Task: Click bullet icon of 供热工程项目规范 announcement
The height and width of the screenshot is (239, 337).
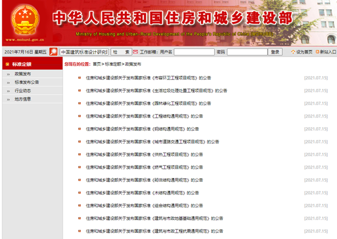Action: (80, 154)
